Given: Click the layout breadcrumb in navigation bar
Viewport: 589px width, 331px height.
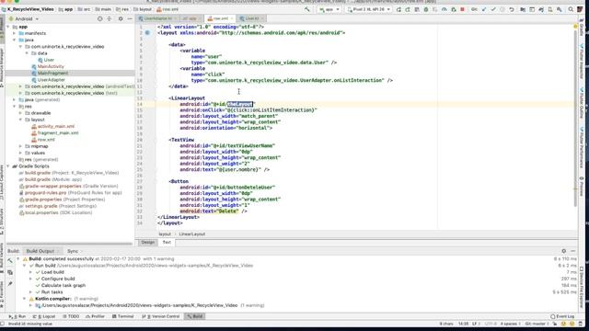Looking at the screenshot, I should (x=143, y=9).
